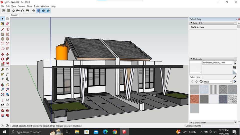Select the Select arrow tool

(2, 19)
